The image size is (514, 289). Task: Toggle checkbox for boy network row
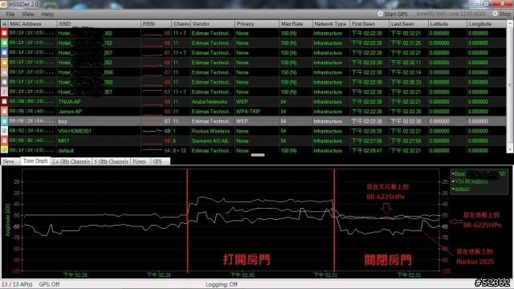click(4, 121)
